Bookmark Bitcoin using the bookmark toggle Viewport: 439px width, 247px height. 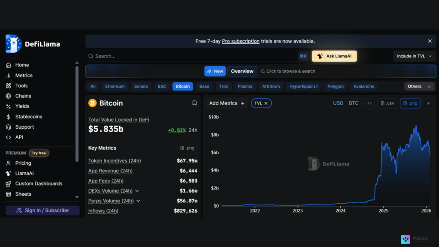pos(195,103)
